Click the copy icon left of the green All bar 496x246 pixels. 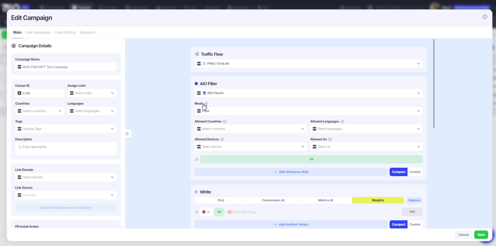tap(197, 159)
